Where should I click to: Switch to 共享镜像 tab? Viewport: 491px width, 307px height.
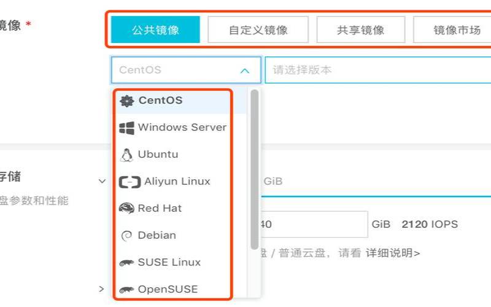361,29
